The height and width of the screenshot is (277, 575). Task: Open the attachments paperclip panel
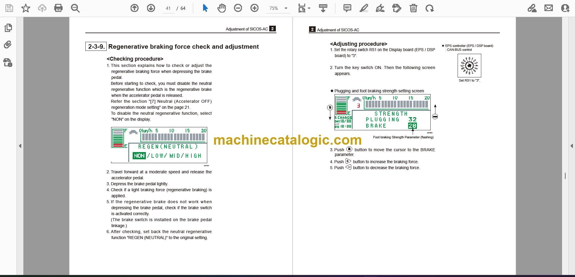click(8, 45)
